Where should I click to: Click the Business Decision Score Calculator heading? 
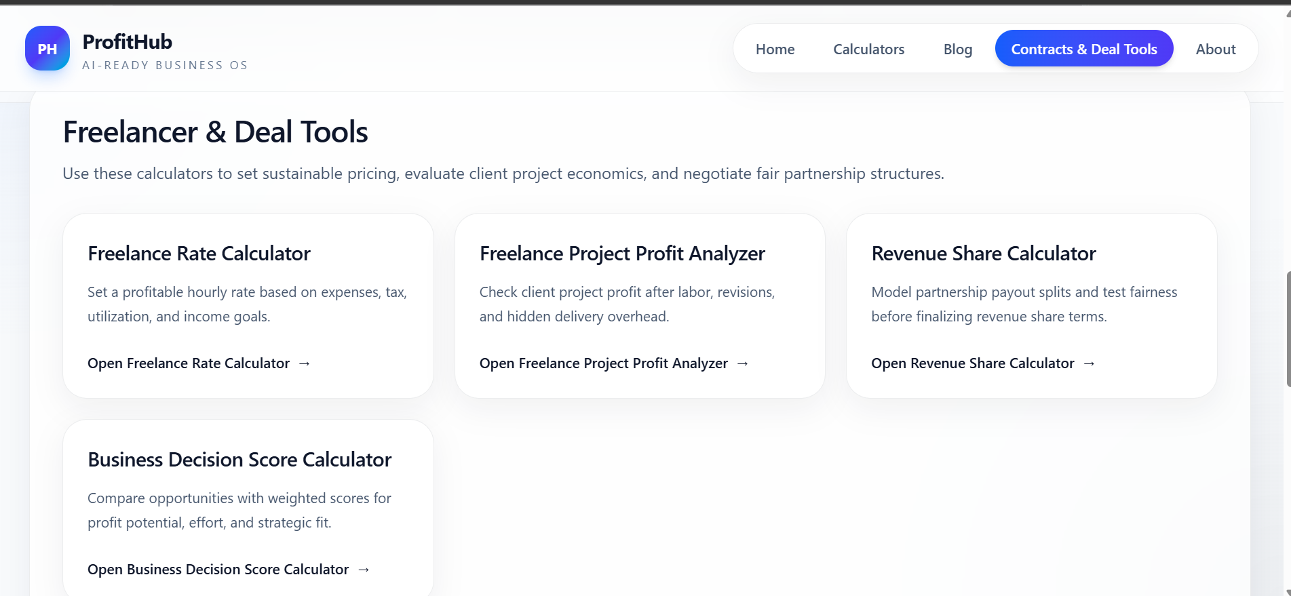[239, 460]
